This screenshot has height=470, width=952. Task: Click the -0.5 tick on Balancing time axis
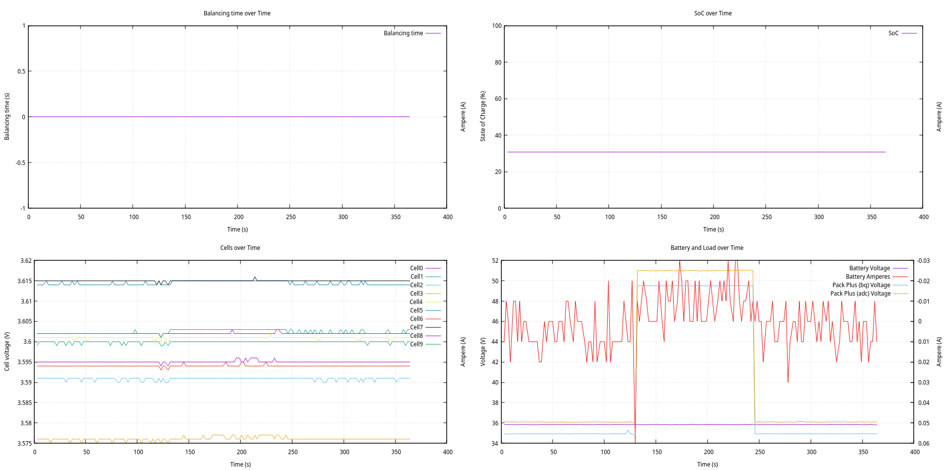(20, 163)
